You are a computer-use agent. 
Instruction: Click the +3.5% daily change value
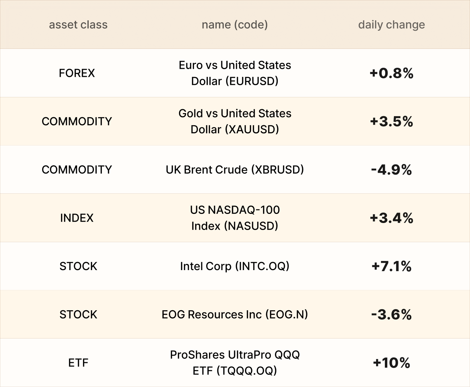point(391,121)
